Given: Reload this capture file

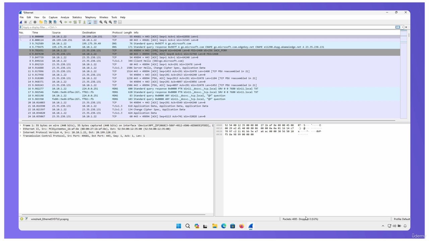Looking at the screenshot, I should point(55,22).
